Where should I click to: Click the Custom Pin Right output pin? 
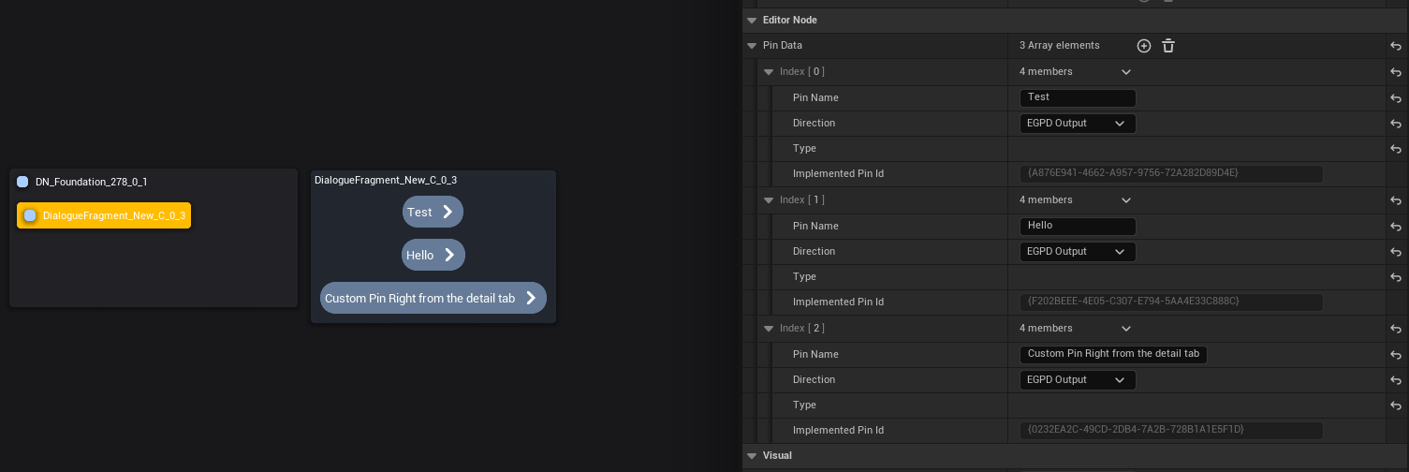click(x=531, y=299)
